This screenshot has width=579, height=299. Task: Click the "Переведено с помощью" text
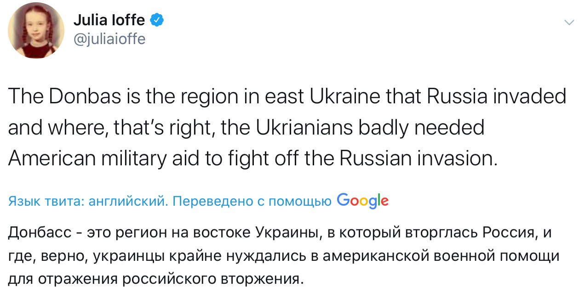[x=254, y=201]
